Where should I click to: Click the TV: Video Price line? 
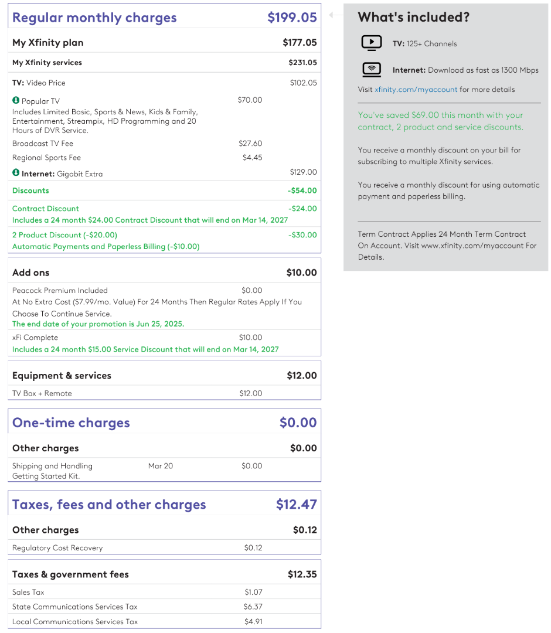click(39, 83)
